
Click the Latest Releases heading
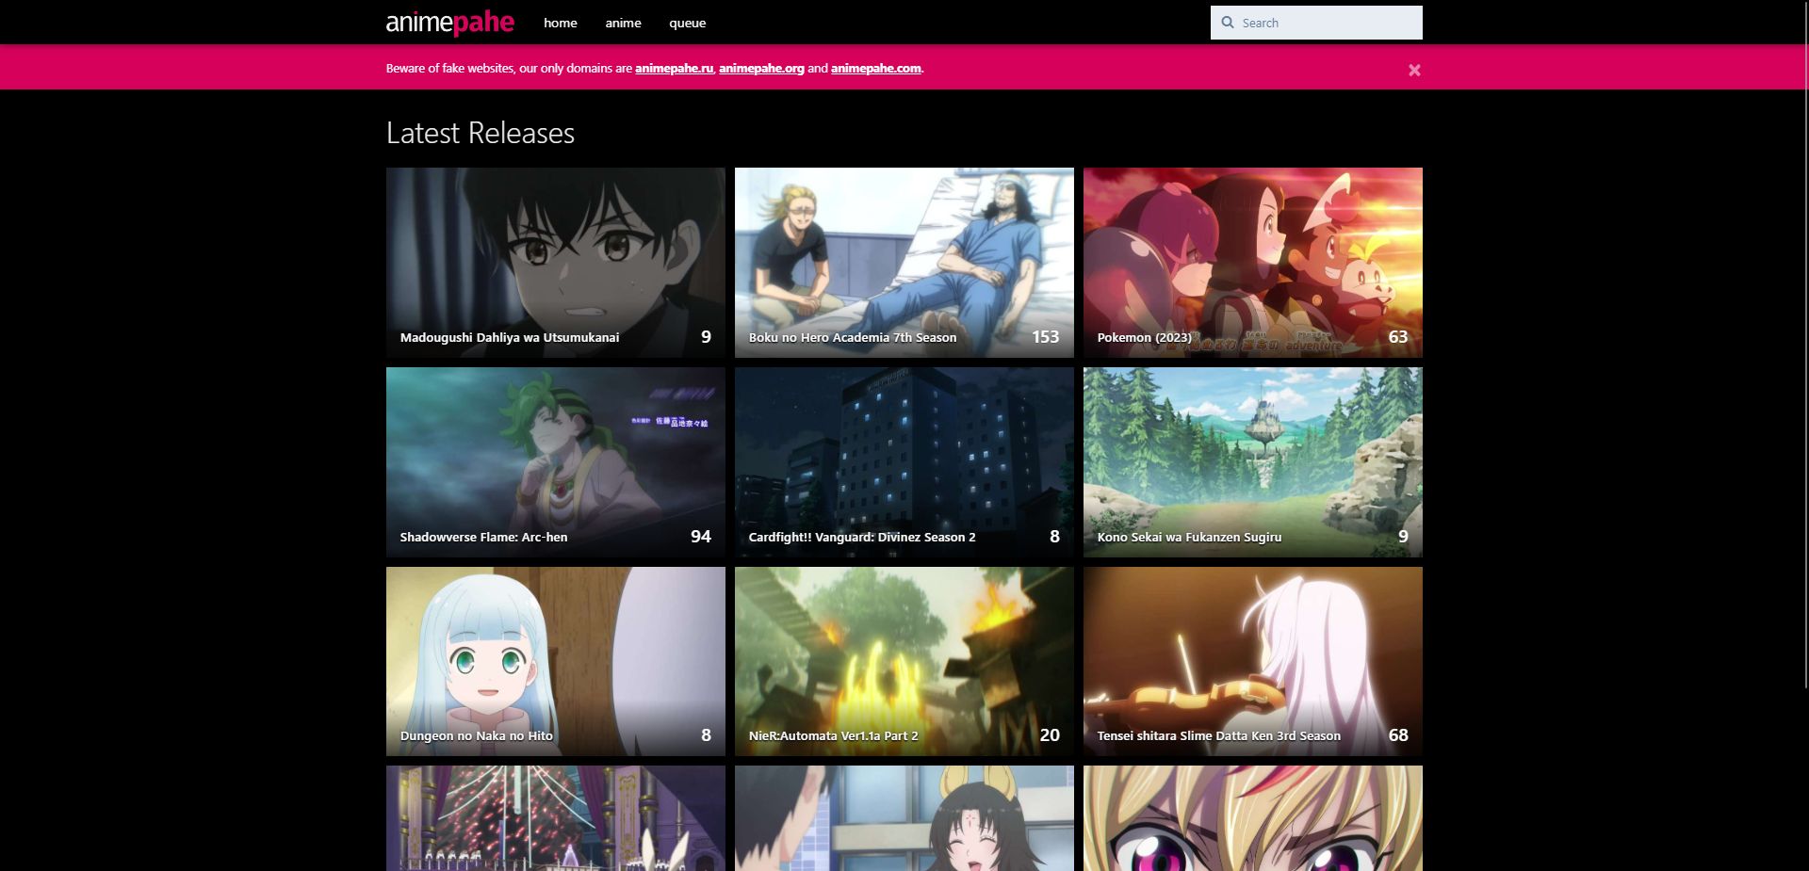coord(481,133)
